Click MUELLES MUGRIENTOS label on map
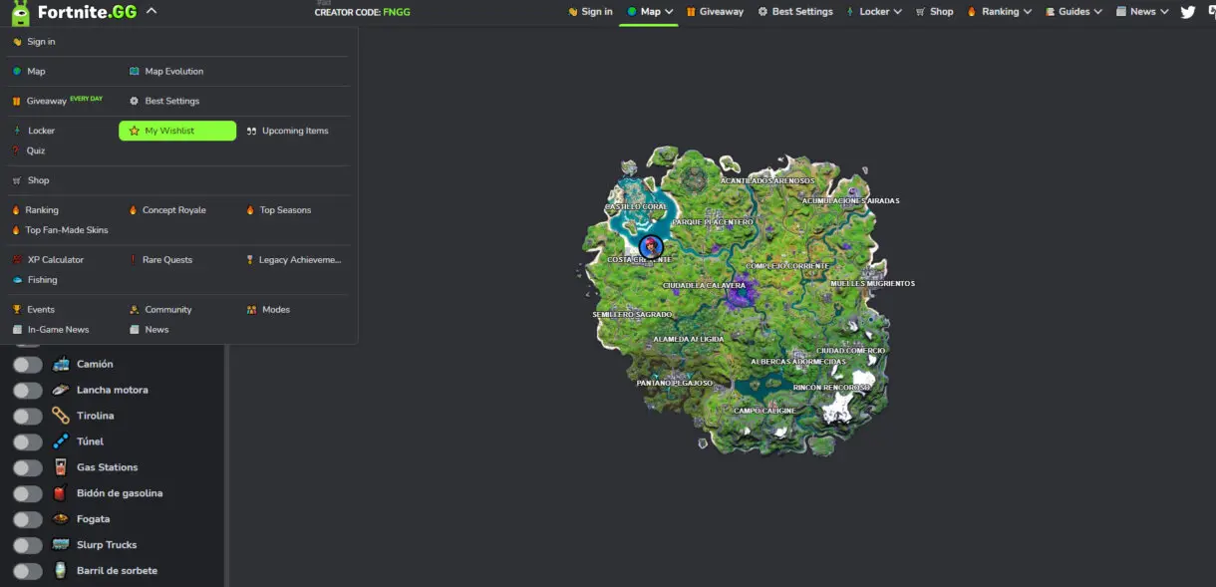1216x587 pixels. click(x=872, y=284)
